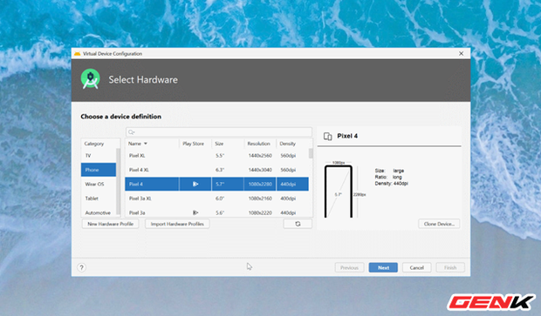Select the TV category
This screenshot has height=316, width=541.
(99, 156)
